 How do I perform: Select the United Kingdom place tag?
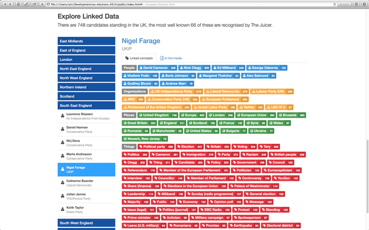[x=158, y=115]
